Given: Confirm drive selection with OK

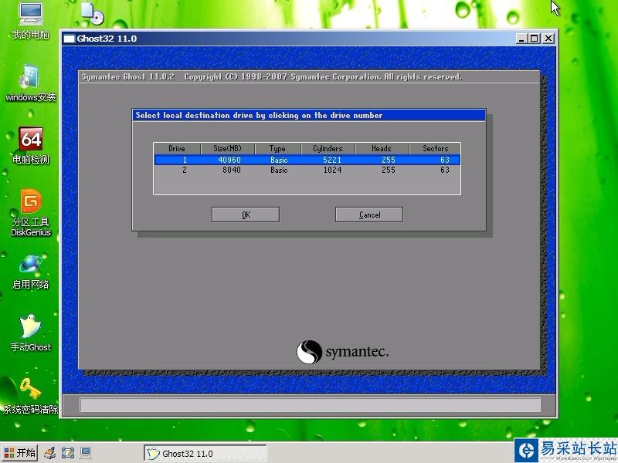Looking at the screenshot, I should click(246, 215).
